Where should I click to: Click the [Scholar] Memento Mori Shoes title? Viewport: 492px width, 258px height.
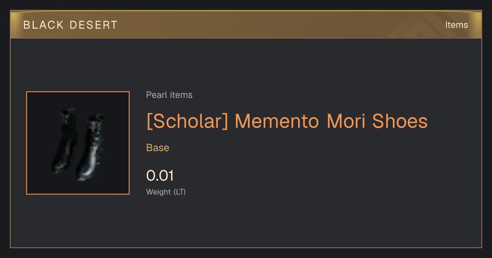point(287,121)
